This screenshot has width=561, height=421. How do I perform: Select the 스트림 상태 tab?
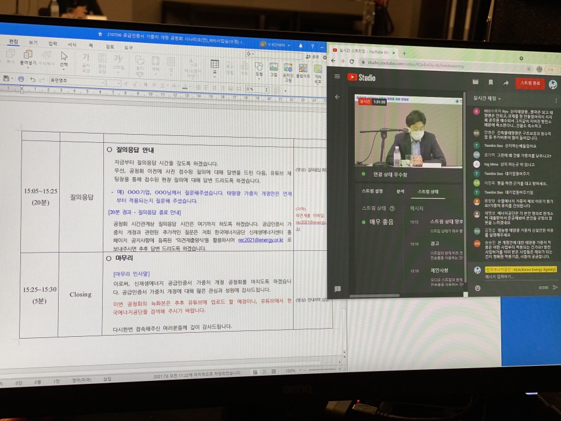[x=428, y=192]
